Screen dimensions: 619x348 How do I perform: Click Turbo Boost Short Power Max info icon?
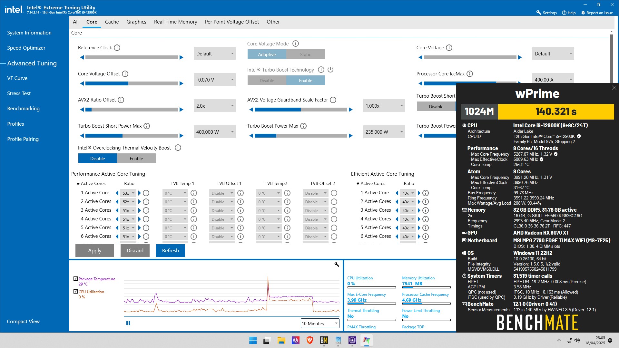[147, 126]
